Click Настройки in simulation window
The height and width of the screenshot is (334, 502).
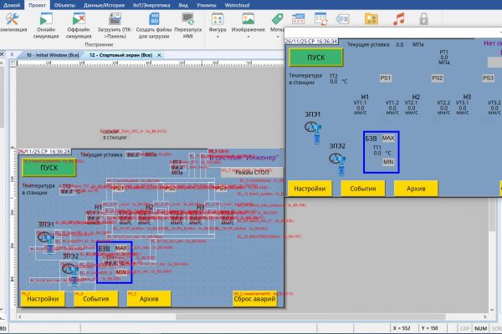[x=310, y=189]
